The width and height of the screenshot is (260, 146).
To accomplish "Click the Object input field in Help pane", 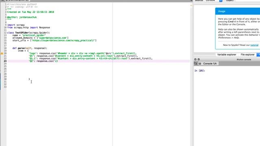I will coord(247,1).
